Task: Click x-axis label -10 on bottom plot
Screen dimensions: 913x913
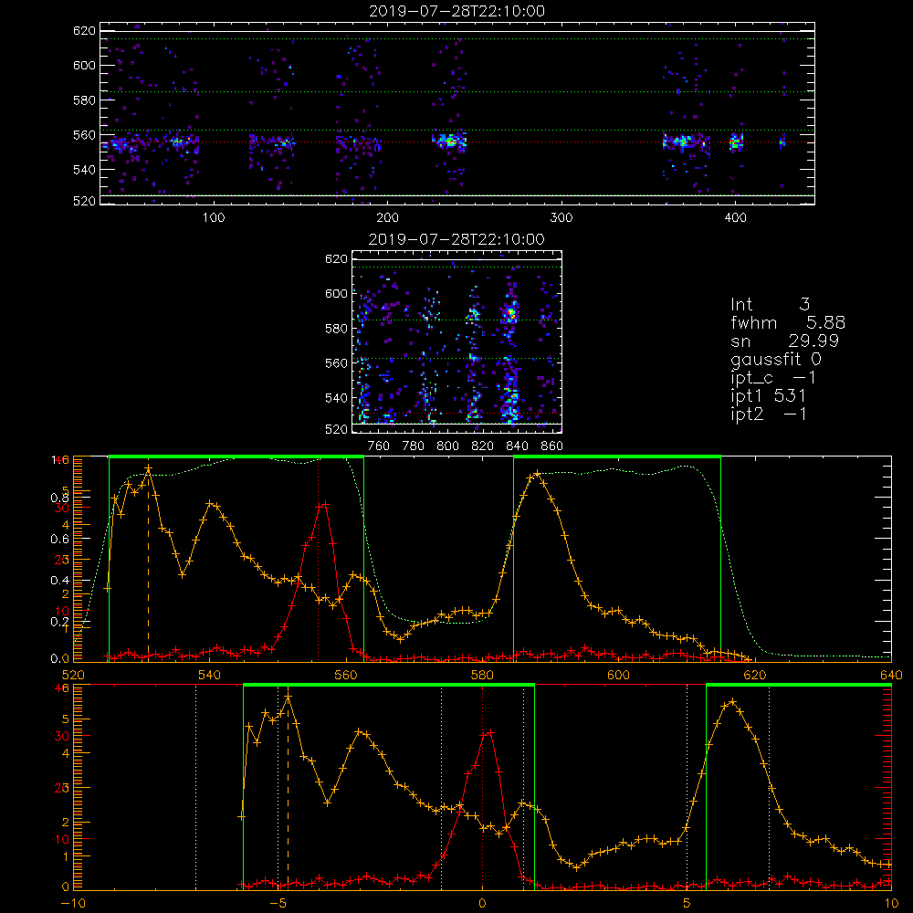Action: 73,903
